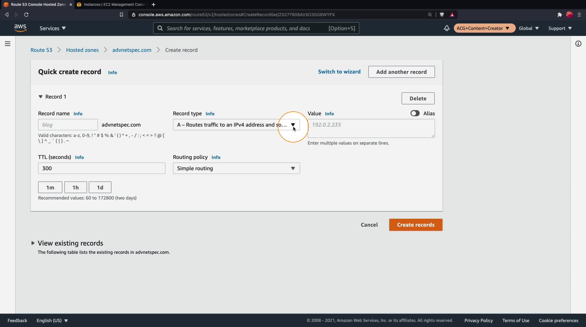586x327 pixels.
Task: Go back with the browser back arrow
Action: [7, 15]
